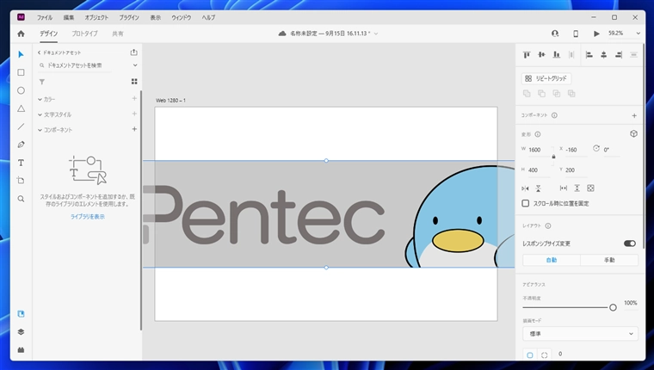654x370 pixels.
Task: Toggle 3D transforms cube icon
Action: click(x=633, y=134)
